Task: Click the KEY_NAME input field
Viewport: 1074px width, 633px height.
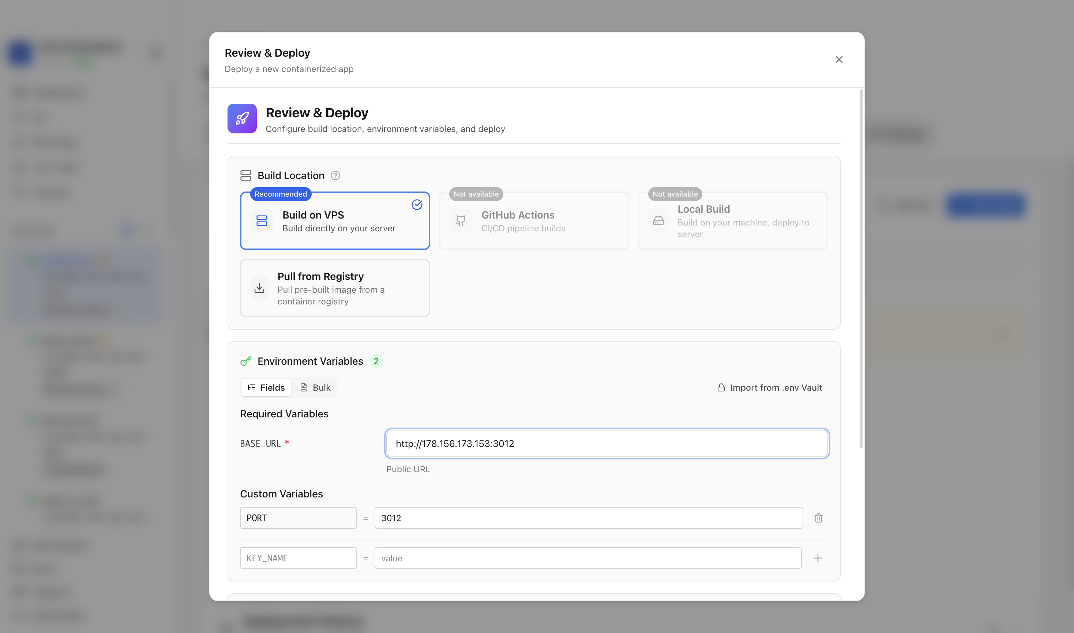Action: [298, 558]
